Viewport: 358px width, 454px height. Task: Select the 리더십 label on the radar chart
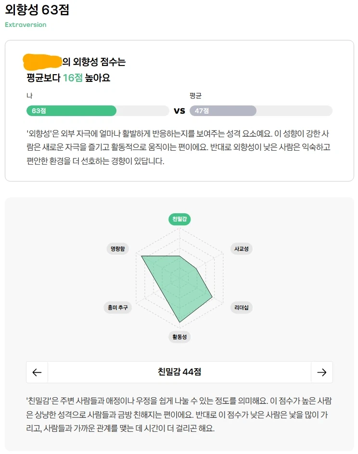(241, 308)
